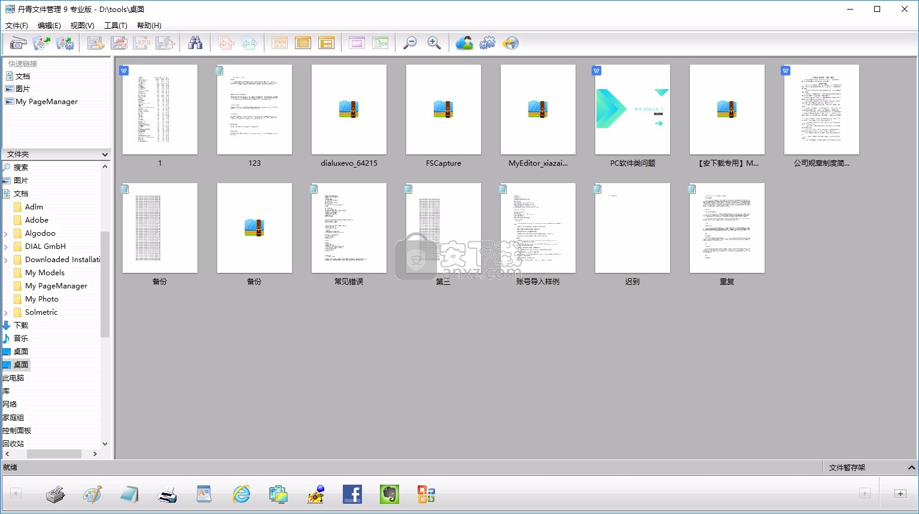
Task: Switch to details view toolbar icon
Action: (326, 43)
